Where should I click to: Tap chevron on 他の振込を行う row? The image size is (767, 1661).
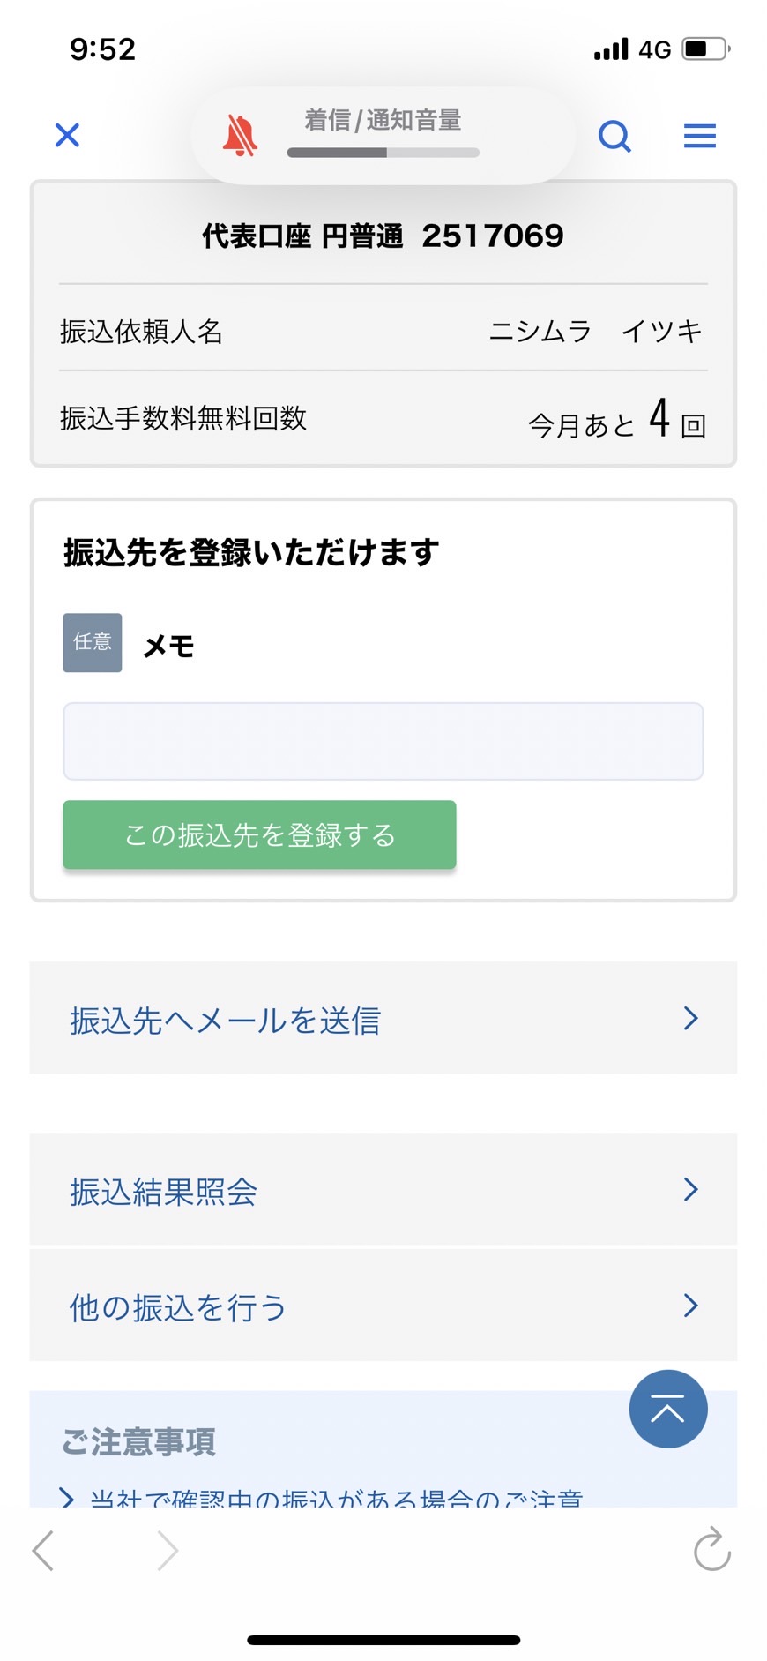tap(691, 1305)
